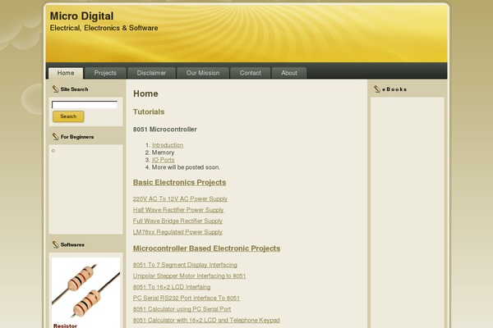This screenshot has width=493, height=328.
Task: Open the Our Mission tab
Action: click(x=203, y=73)
